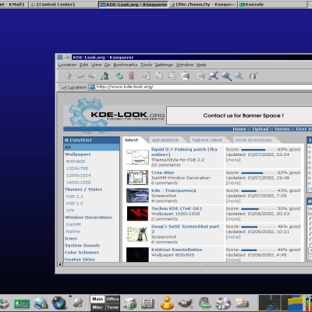
Task: Open System Sounds category
Action: click(83, 246)
